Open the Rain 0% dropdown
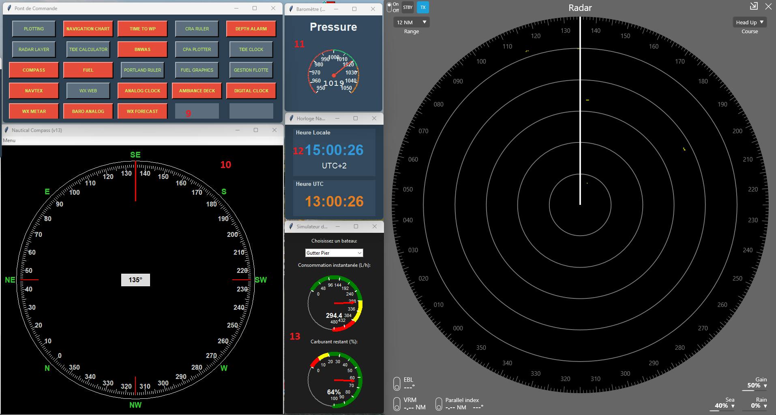This screenshot has height=415, width=776. coord(758,406)
